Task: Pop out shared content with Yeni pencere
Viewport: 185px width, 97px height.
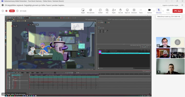Action: (90, 11)
